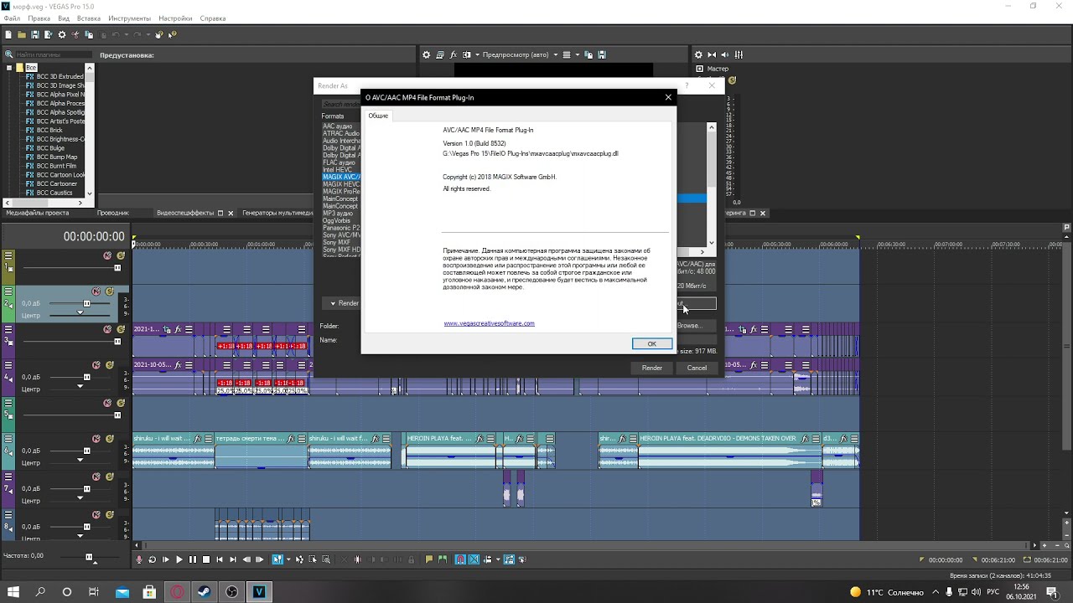Click the Частота rate slider handle
Screen dimensions: 1073x603
[x=89, y=557]
